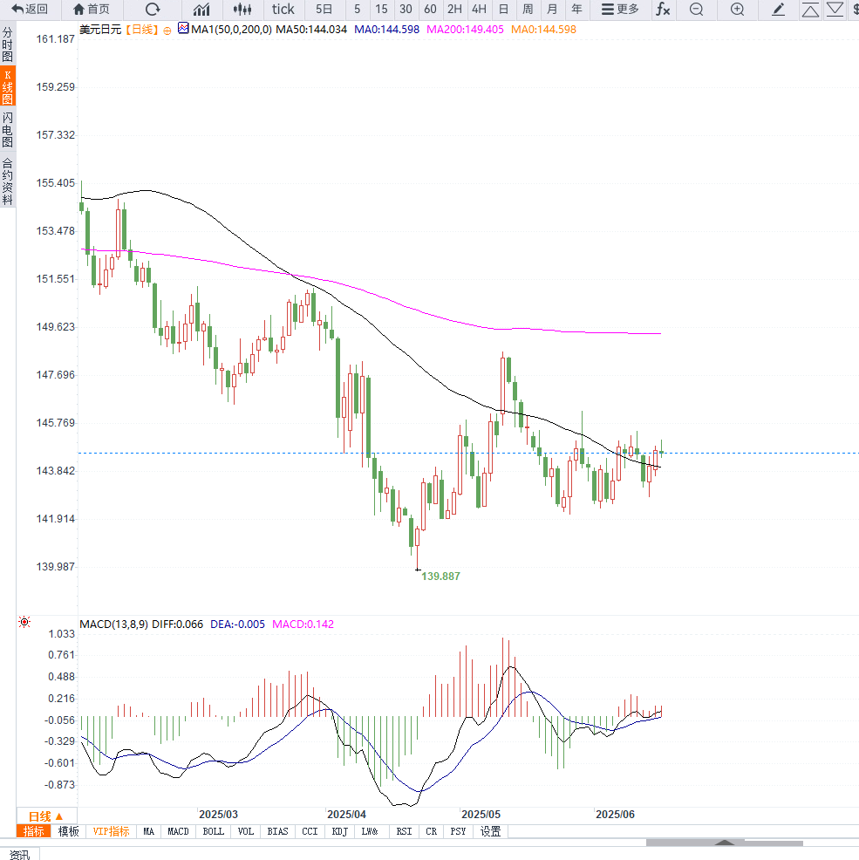This screenshot has width=859, height=860.
Task: Open the KDJ indicator tab
Action: tap(340, 831)
